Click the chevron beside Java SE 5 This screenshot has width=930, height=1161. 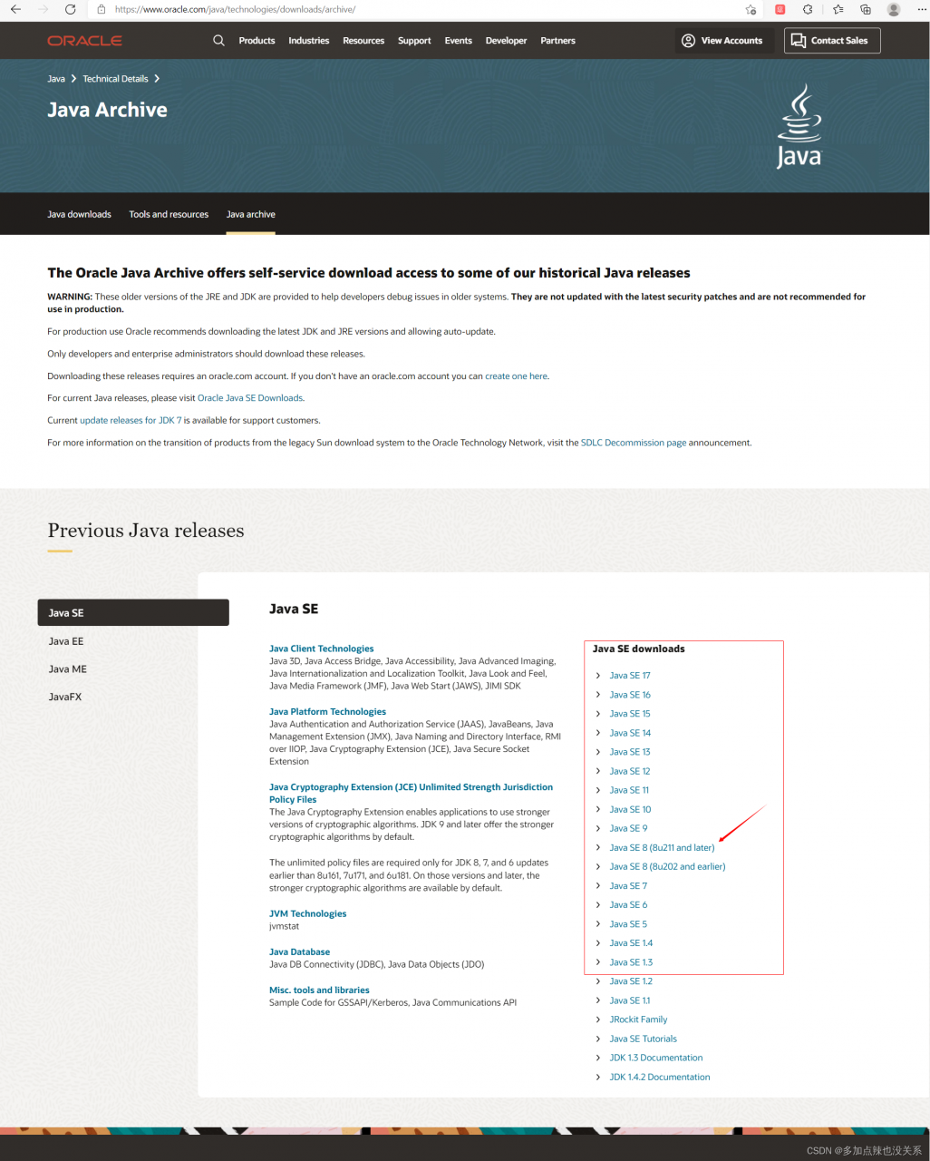tap(598, 924)
